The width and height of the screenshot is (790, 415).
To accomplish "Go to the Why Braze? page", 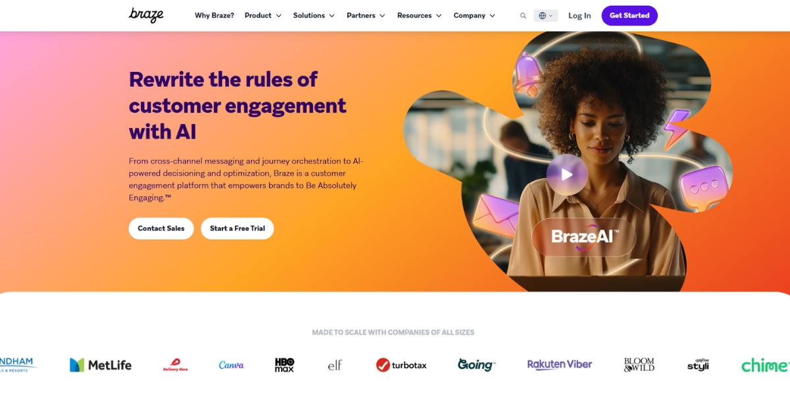I will point(214,16).
